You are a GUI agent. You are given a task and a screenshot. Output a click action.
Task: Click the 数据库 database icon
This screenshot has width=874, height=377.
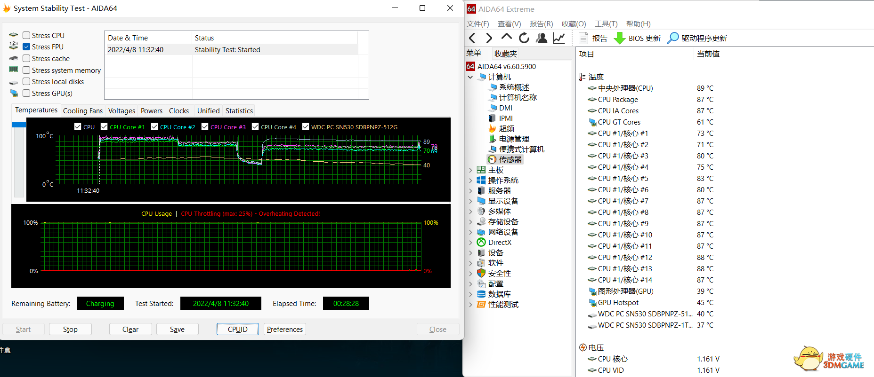[x=481, y=294]
